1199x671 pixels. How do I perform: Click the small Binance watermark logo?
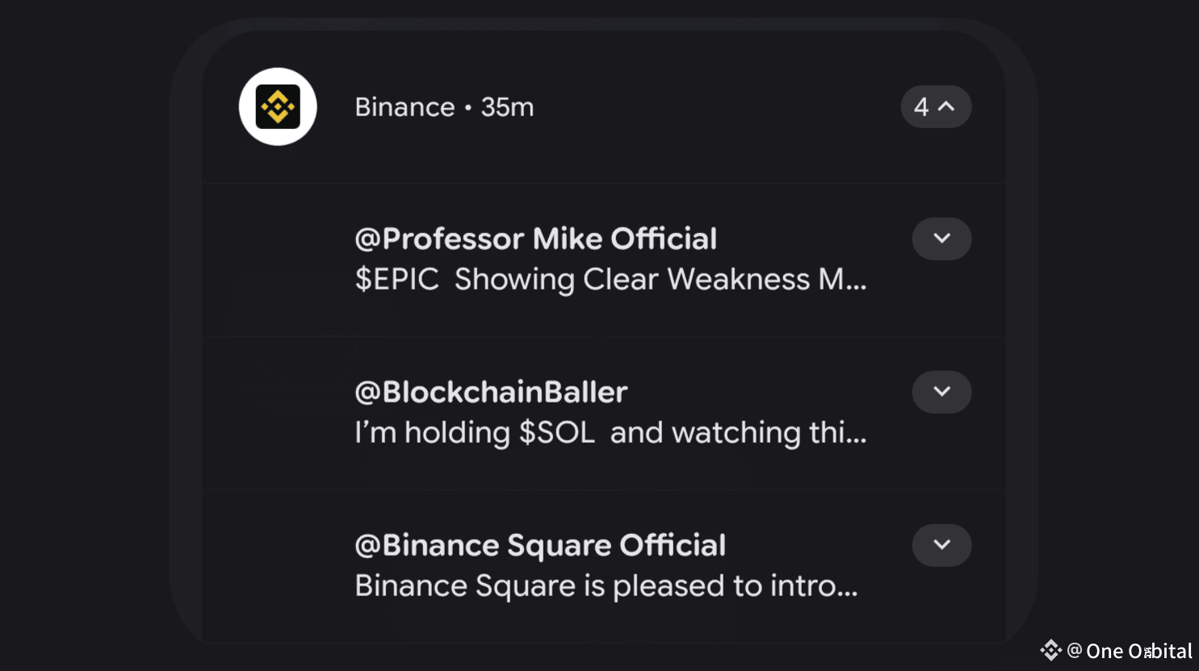(1050, 650)
